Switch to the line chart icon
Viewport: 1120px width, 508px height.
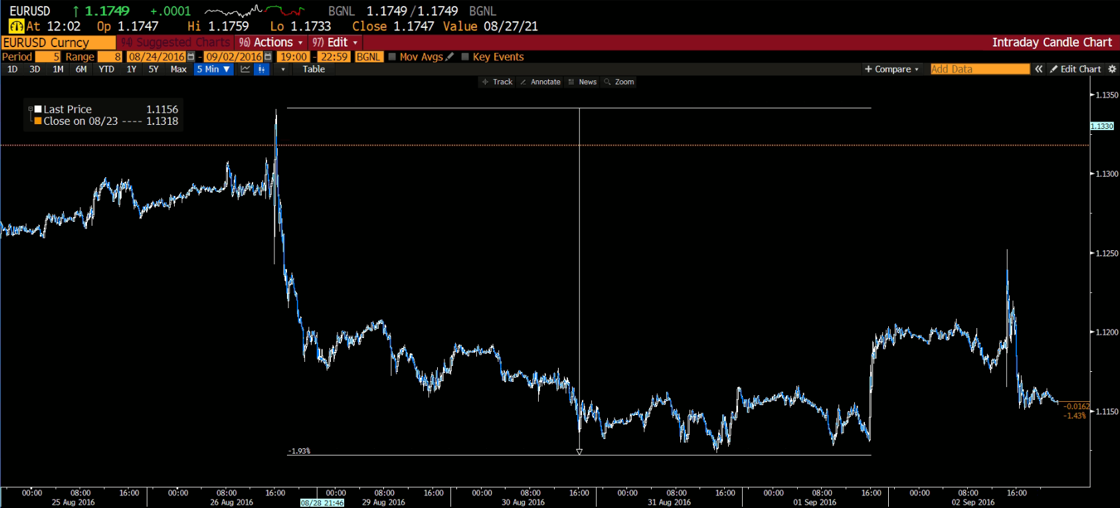point(245,69)
